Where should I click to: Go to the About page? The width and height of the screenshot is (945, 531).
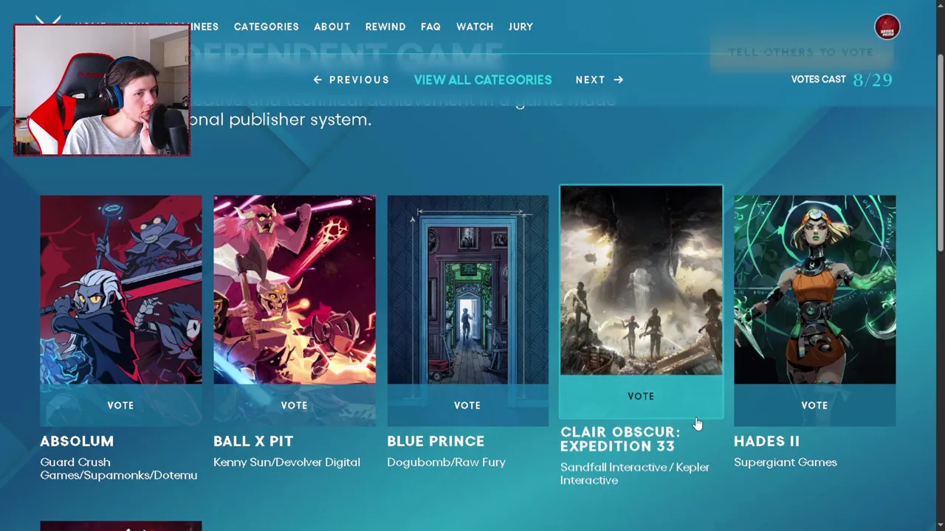tap(332, 27)
